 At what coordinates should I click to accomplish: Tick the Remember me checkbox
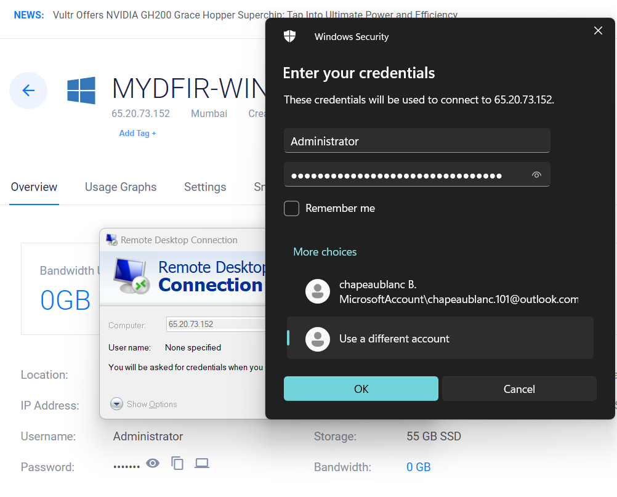[292, 208]
